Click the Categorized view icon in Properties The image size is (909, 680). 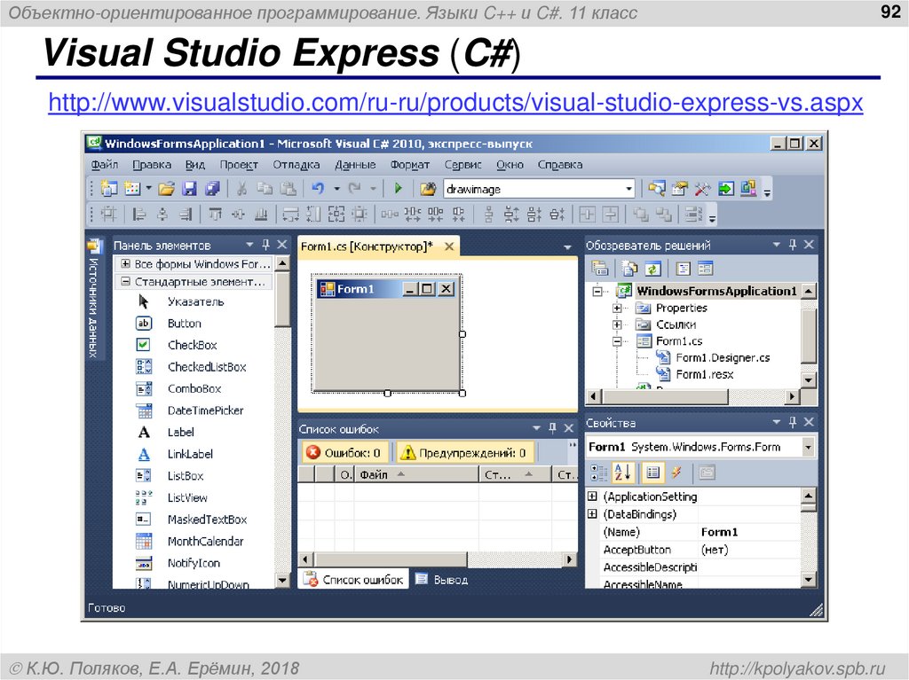click(x=599, y=473)
